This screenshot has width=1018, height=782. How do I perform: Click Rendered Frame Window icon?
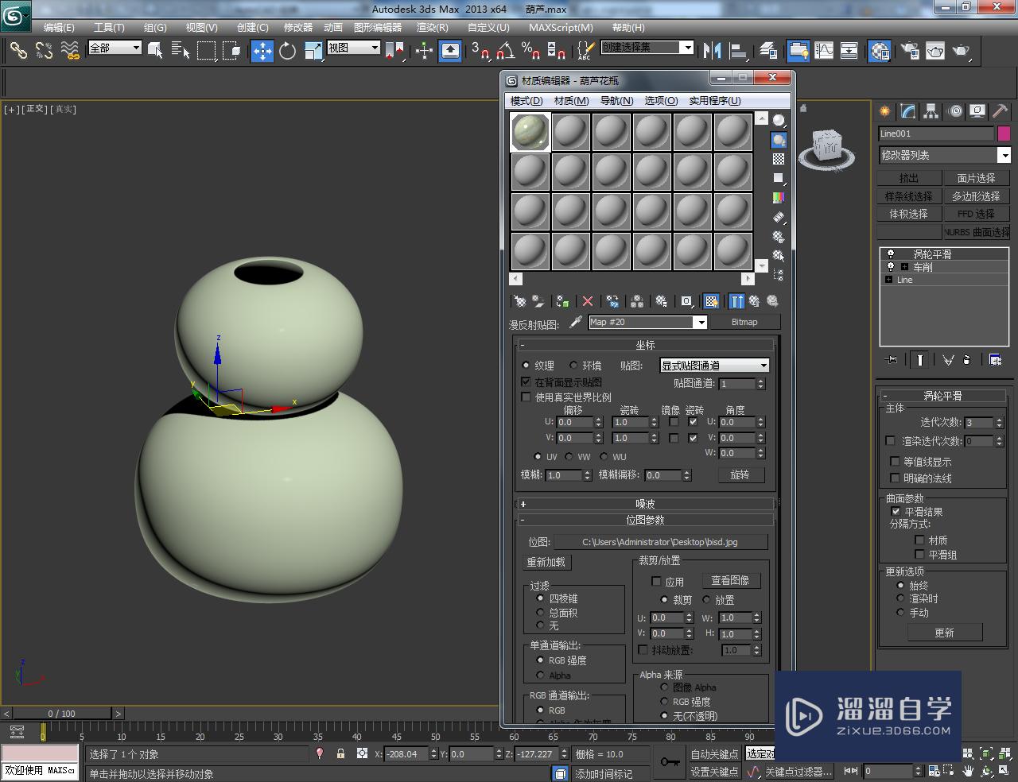point(935,51)
